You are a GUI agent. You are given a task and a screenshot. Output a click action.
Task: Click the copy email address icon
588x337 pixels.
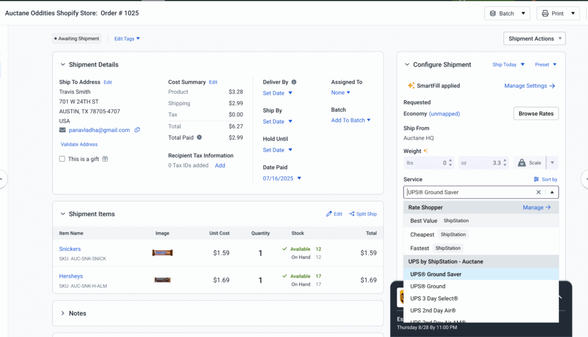(137, 130)
